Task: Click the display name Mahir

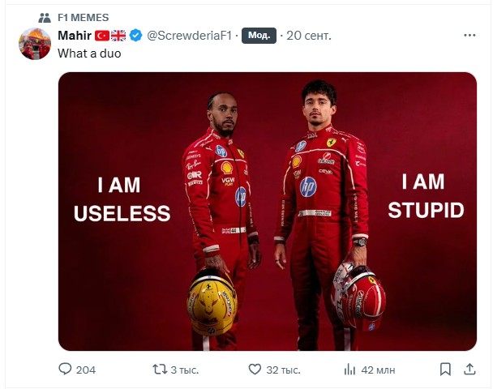Action: coord(75,36)
